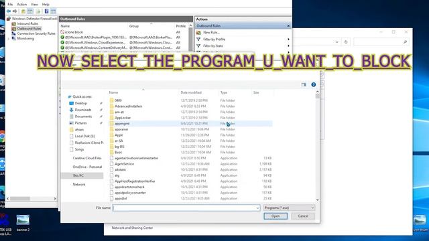Open the Help menu

(x=46, y=5)
